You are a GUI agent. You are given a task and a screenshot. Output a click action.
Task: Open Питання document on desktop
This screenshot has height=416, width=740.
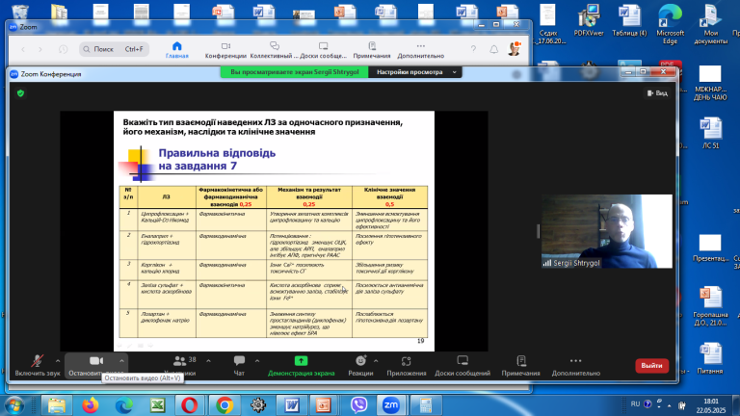[x=710, y=358]
